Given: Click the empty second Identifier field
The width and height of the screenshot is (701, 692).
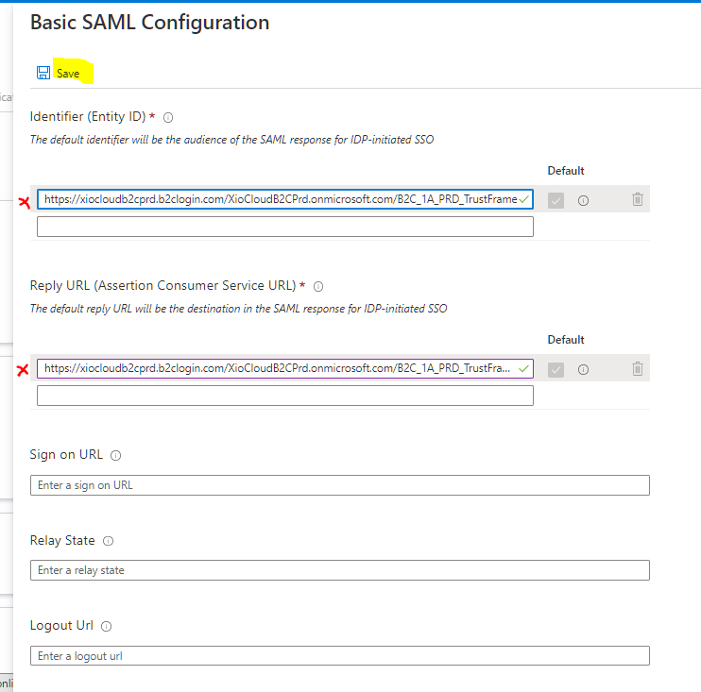Looking at the screenshot, I should point(284,227).
